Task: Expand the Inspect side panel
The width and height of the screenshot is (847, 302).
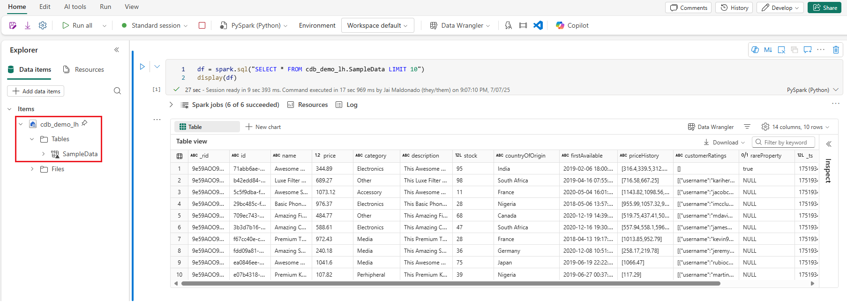Action: pos(829,144)
